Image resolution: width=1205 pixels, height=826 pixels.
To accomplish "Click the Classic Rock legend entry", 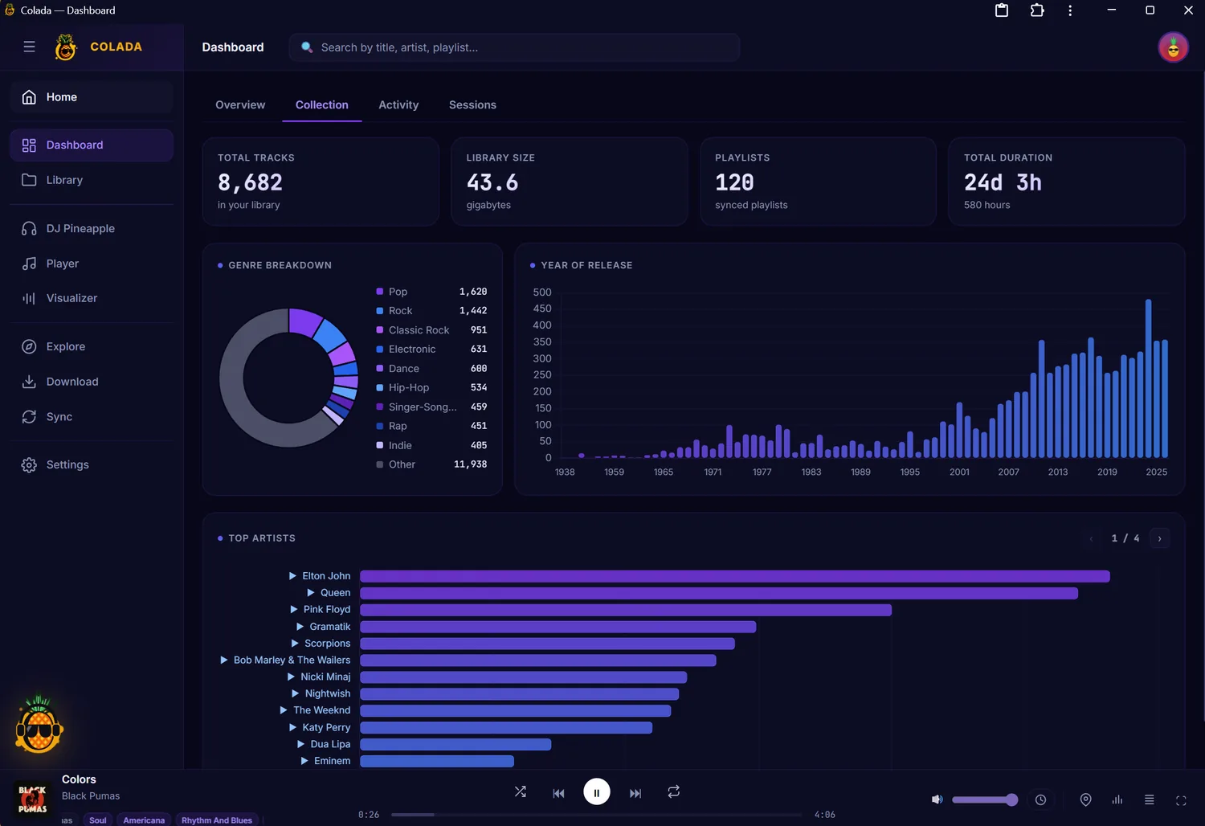I will pos(431,330).
